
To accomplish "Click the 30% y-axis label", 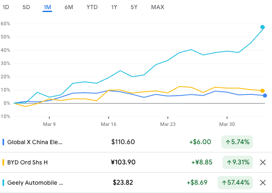I will click(5, 63).
